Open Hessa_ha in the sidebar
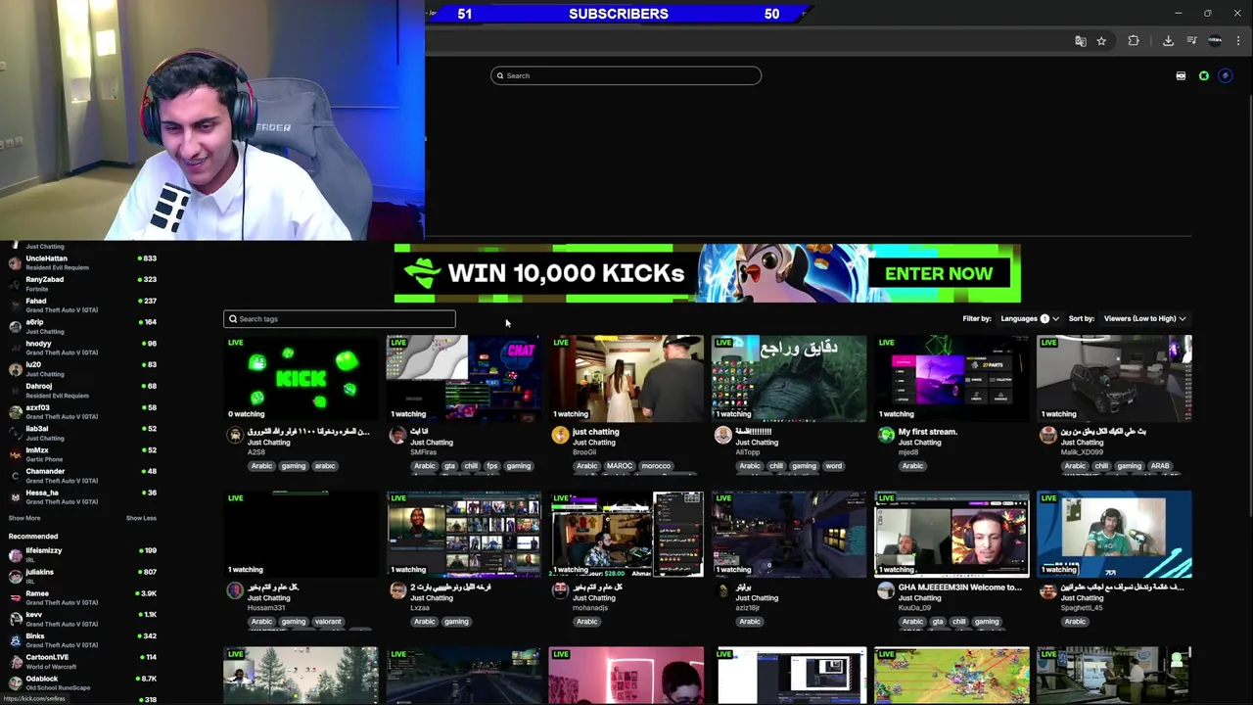Viewport: 1253px width, 705px height. coord(83,496)
